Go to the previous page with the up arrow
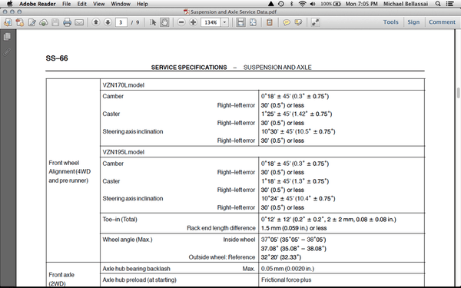The width and height of the screenshot is (461, 288). click(96, 22)
